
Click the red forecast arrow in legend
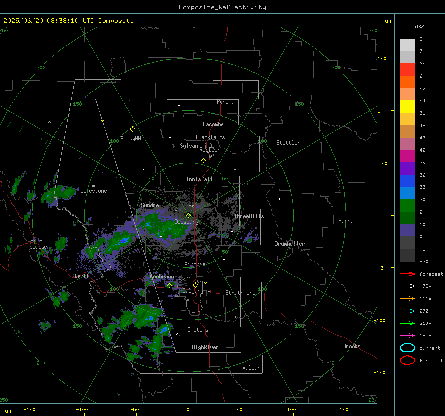pos(407,274)
